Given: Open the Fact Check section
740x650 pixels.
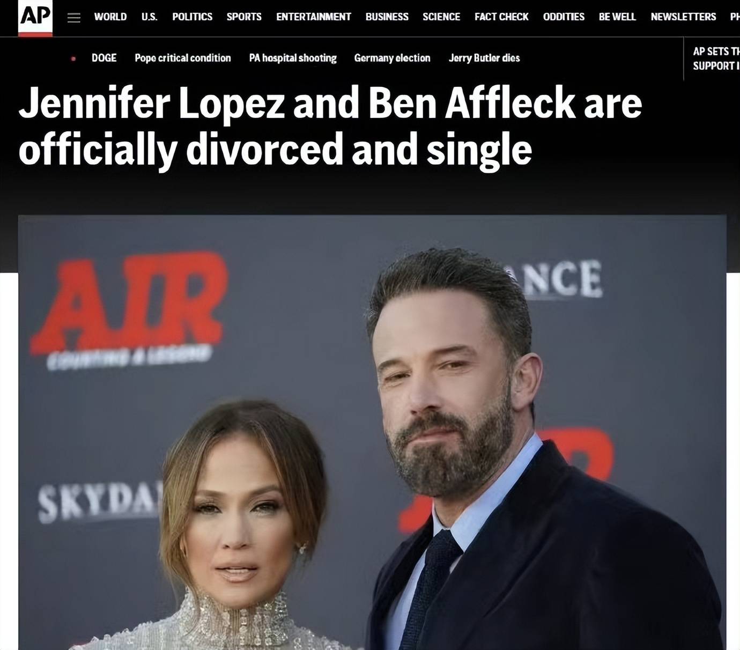Looking at the screenshot, I should pyautogui.click(x=501, y=17).
